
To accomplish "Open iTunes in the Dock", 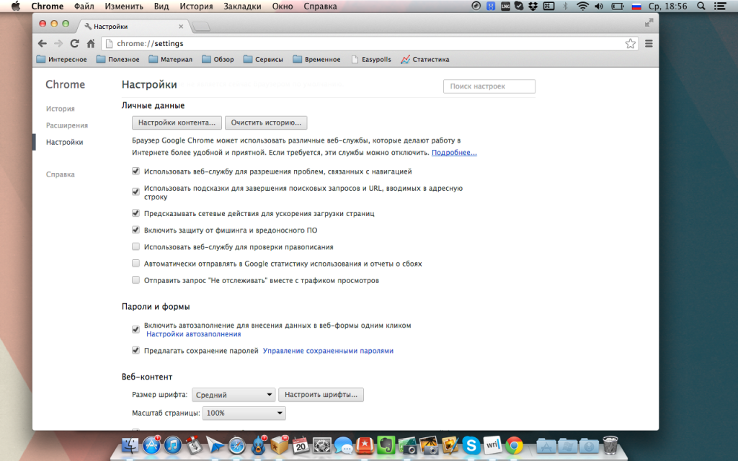I will [173, 444].
